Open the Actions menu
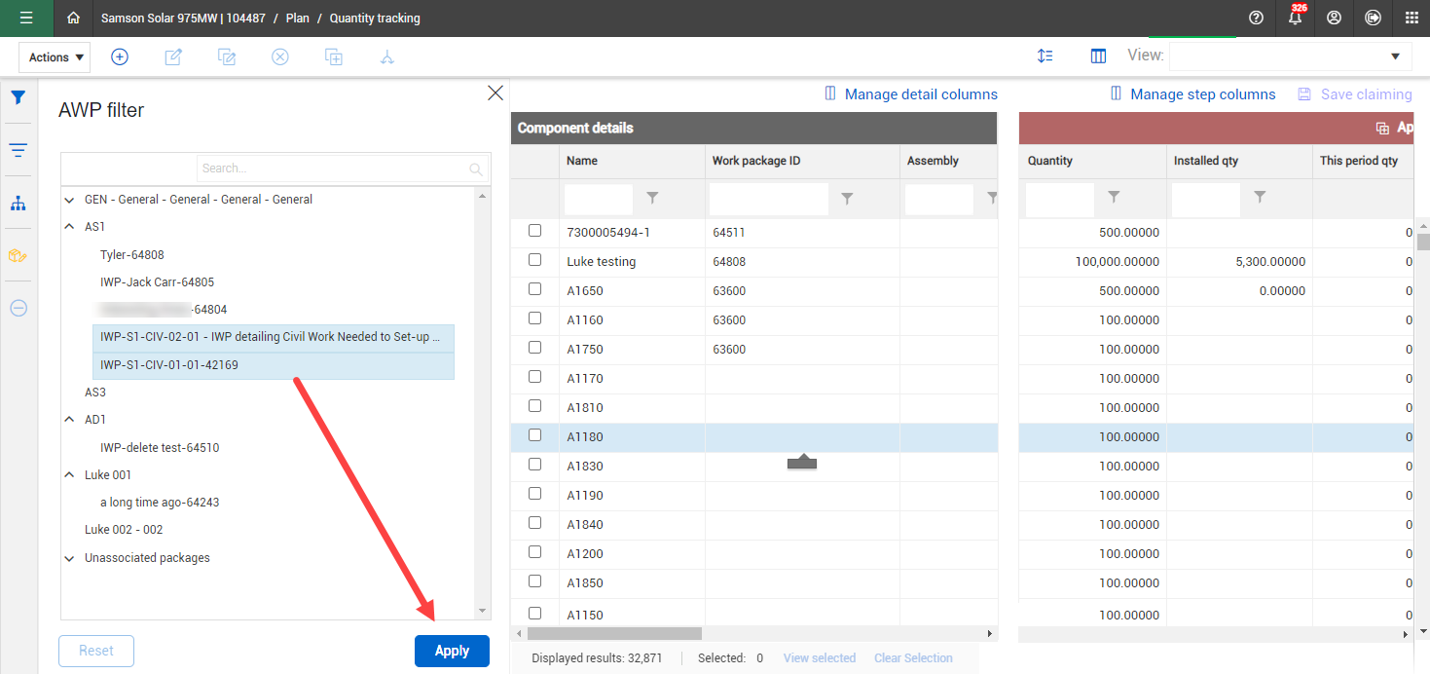 tap(55, 57)
